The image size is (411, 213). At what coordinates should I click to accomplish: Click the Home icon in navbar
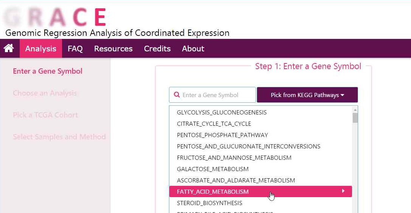9,48
